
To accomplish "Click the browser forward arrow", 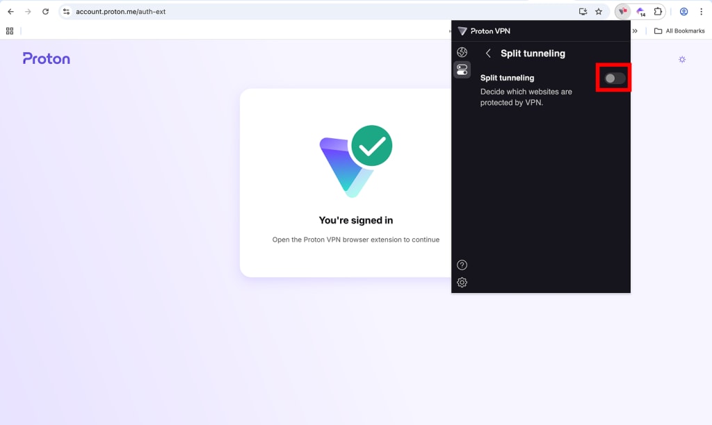I will (x=28, y=12).
